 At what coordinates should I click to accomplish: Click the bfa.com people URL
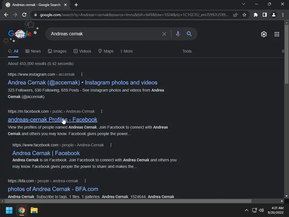(x=43, y=181)
